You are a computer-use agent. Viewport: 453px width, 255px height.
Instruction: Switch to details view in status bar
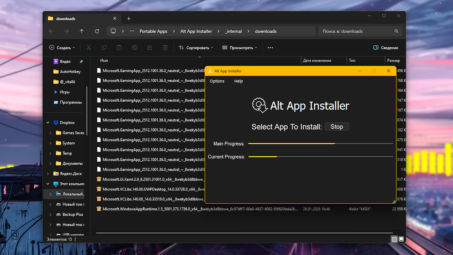(x=394, y=239)
